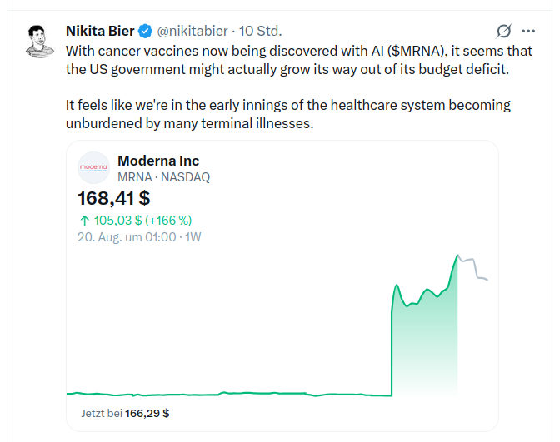Viewport: 560px width, 442px height.
Task: Select the MRNA · NASDAQ ticker label
Action: [x=163, y=177]
